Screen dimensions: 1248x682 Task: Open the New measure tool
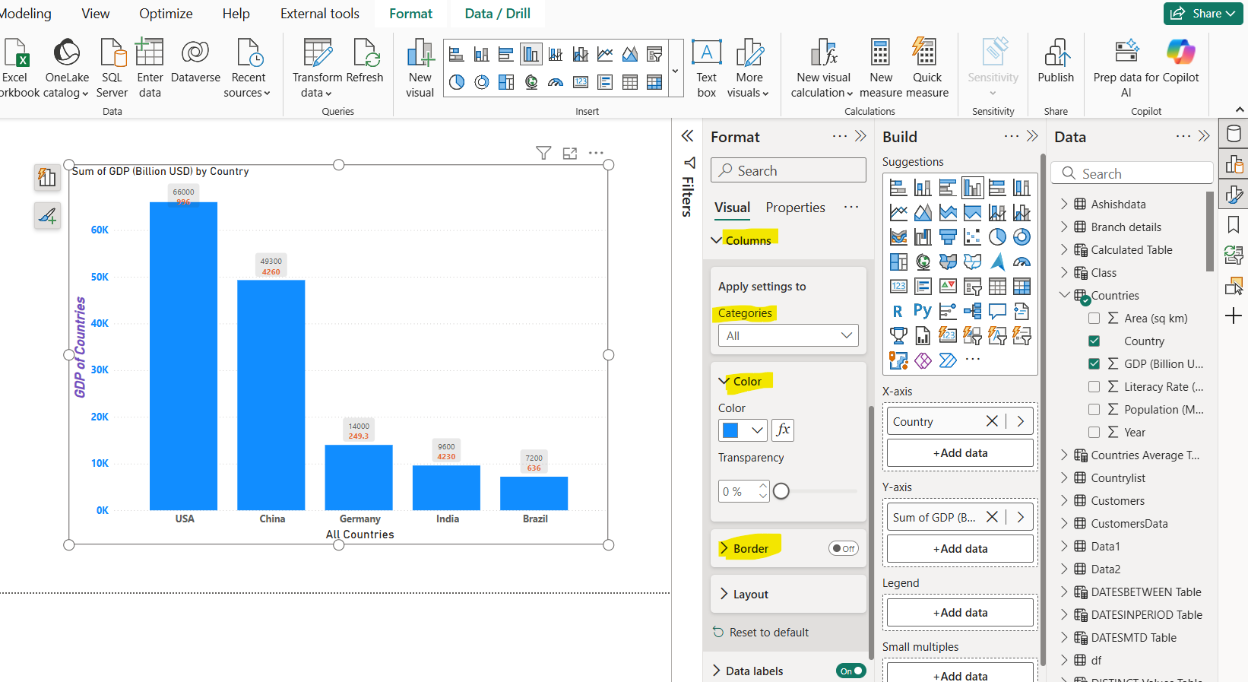click(x=880, y=55)
